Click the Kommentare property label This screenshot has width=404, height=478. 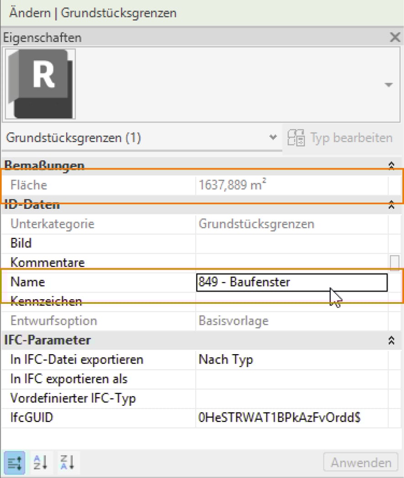click(47, 262)
